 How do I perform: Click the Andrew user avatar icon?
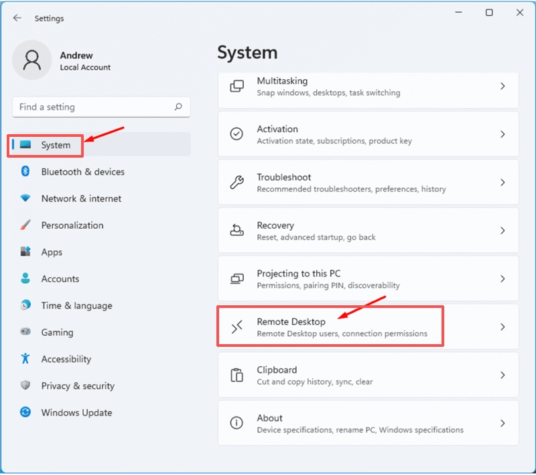31,60
